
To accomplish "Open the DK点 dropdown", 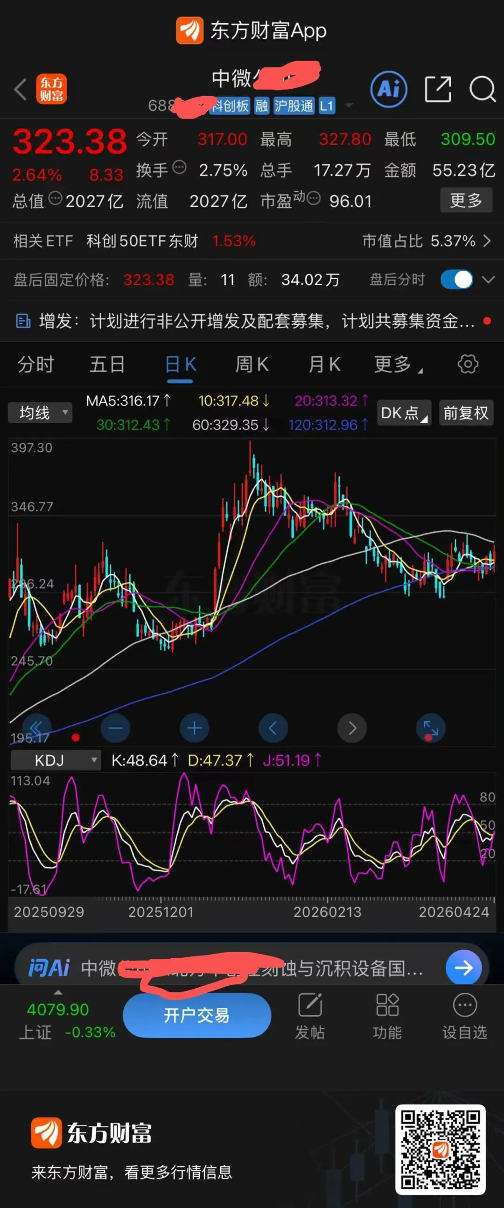I will [x=404, y=413].
